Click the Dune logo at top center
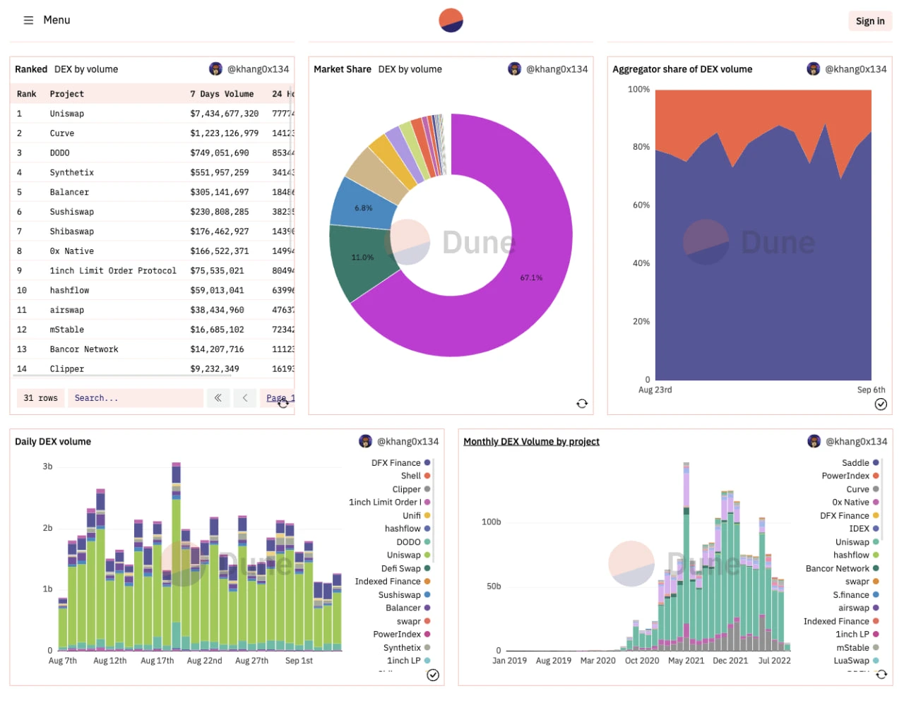This screenshot has height=715, width=904. [451, 20]
